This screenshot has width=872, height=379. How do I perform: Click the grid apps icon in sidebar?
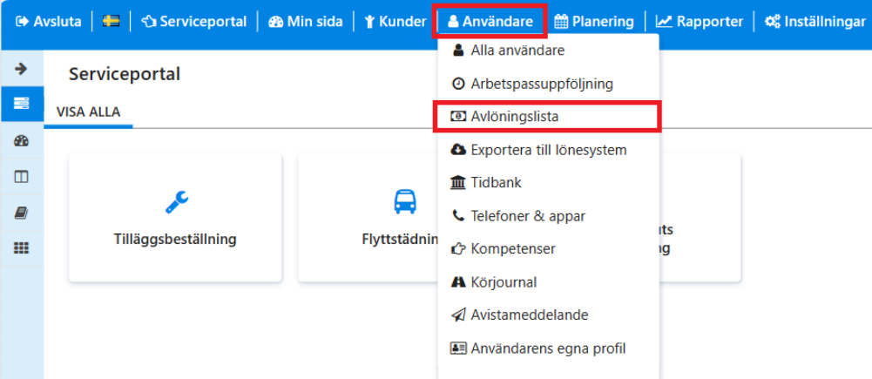tap(21, 249)
